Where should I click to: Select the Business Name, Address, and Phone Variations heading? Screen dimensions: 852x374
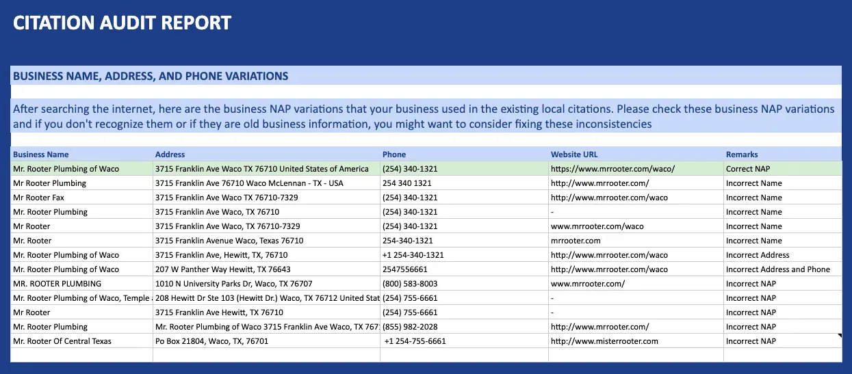click(151, 76)
